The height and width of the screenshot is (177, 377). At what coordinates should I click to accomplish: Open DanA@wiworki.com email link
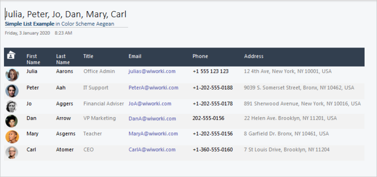[x=152, y=118]
